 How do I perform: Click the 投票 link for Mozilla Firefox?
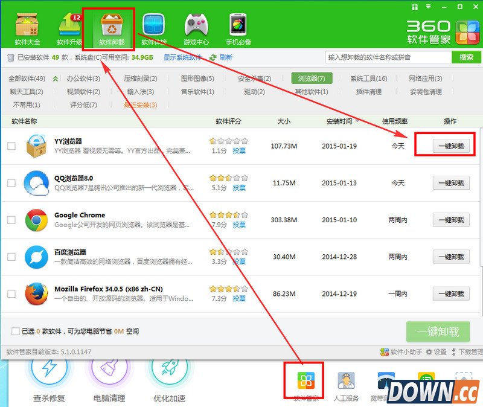pyautogui.click(x=239, y=298)
